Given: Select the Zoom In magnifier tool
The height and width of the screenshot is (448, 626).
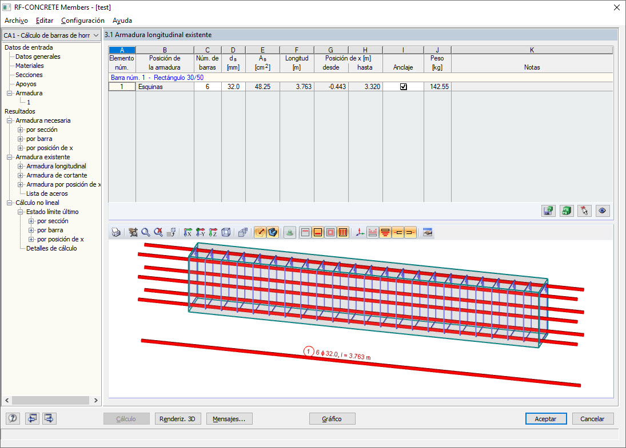Looking at the screenshot, I should tap(144, 232).
